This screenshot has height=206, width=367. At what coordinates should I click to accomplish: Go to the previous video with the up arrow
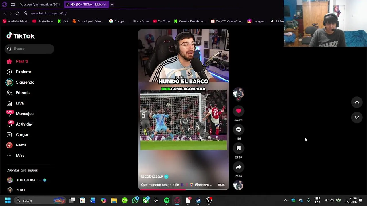pyautogui.click(x=357, y=102)
